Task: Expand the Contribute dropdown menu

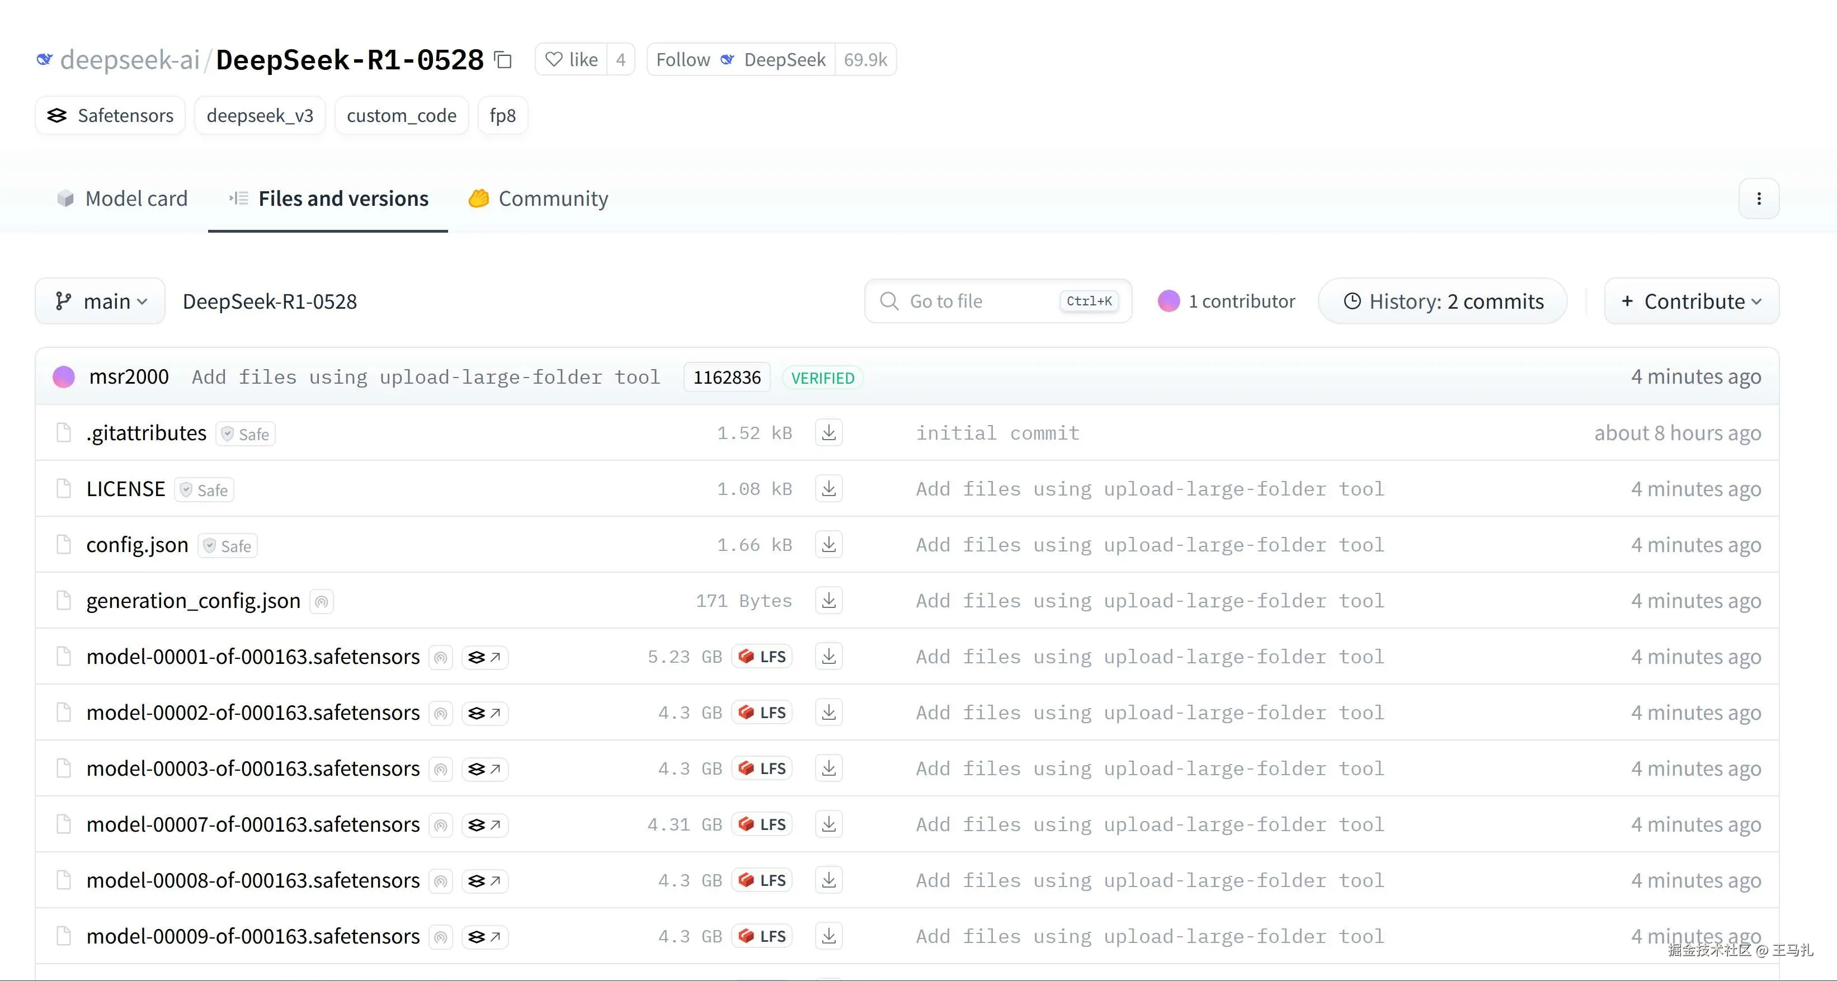Action: pos(1691,301)
